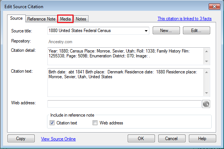
Task: Confirm changes with the OK button
Action: pos(141,139)
